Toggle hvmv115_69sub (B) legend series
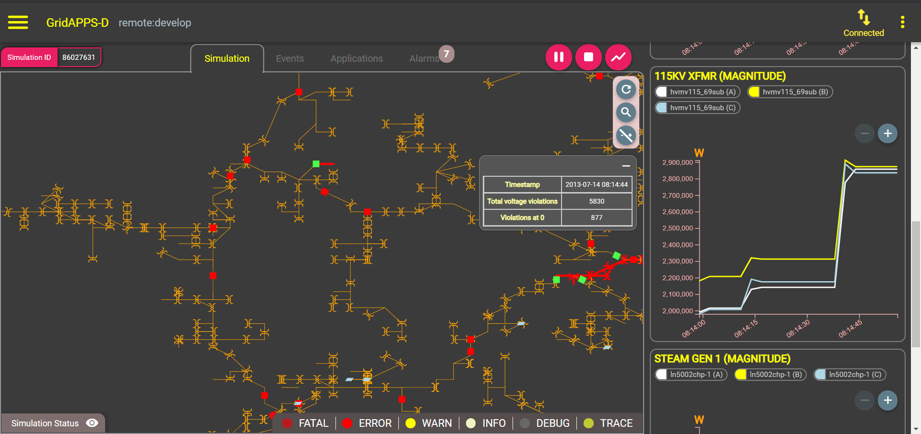The width and height of the screenshot is (921, 434). pos(790,92)
